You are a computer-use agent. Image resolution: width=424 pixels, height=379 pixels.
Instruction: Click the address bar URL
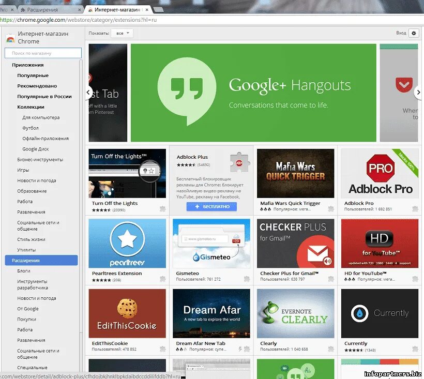click(79, 20)
